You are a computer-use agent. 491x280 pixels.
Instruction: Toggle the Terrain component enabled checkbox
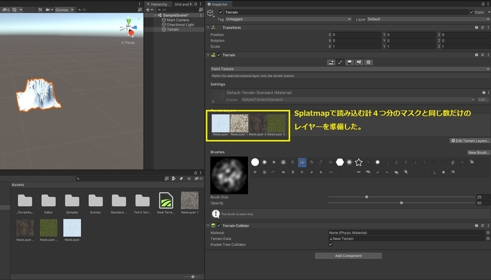point(219,55)
